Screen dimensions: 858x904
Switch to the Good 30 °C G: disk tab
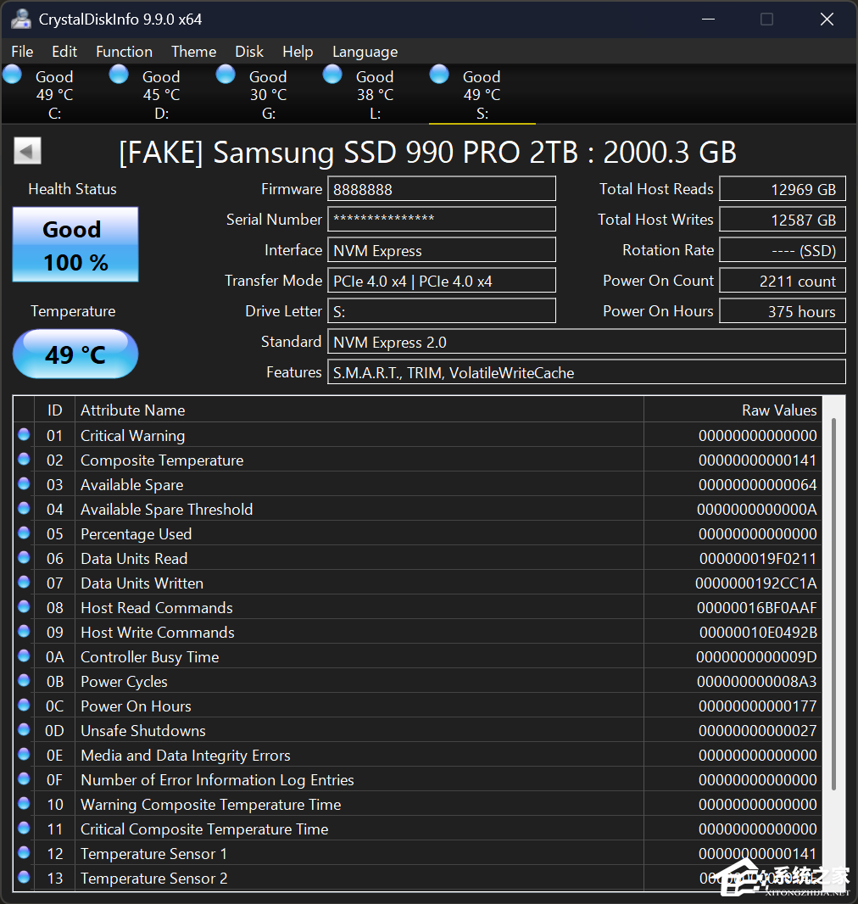pos(268,94)
